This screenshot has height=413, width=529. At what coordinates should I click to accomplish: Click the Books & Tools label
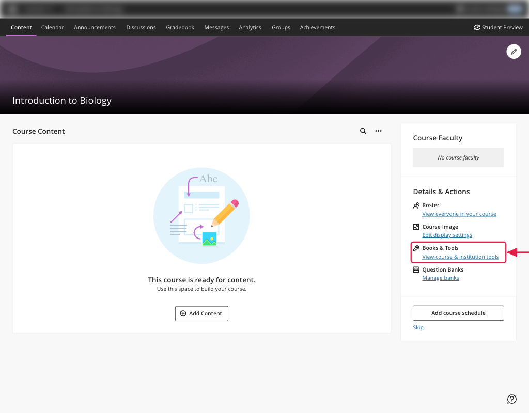(440, 248)
